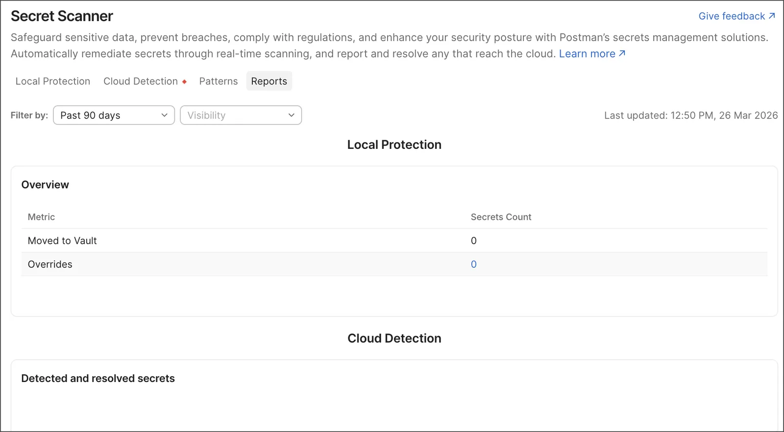Click the Secret Scanner page title
The height and width of the screenshot is (432, 784).
coord(62,16)
